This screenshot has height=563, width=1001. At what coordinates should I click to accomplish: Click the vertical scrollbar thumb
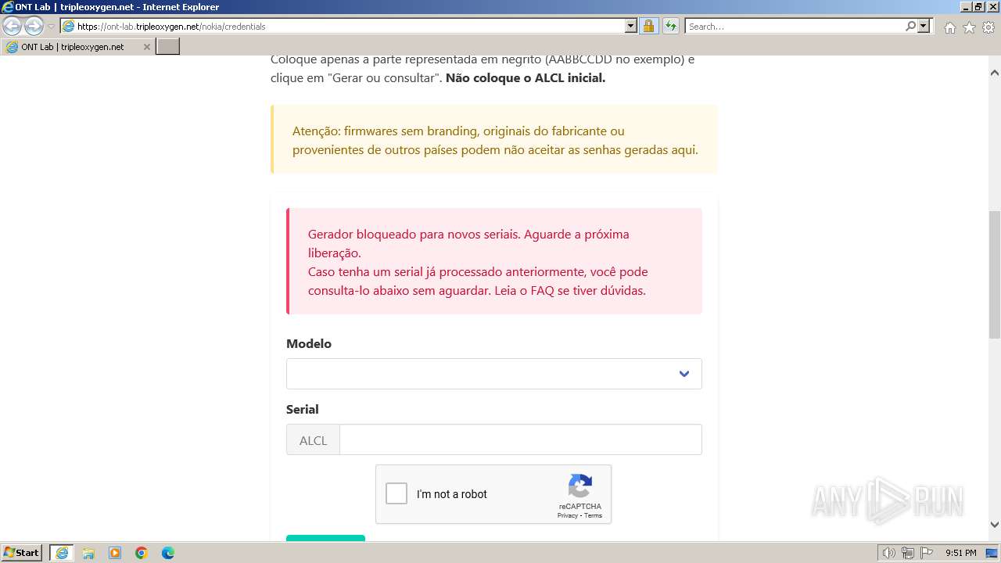pyautogui.click(x=994, y=274)
